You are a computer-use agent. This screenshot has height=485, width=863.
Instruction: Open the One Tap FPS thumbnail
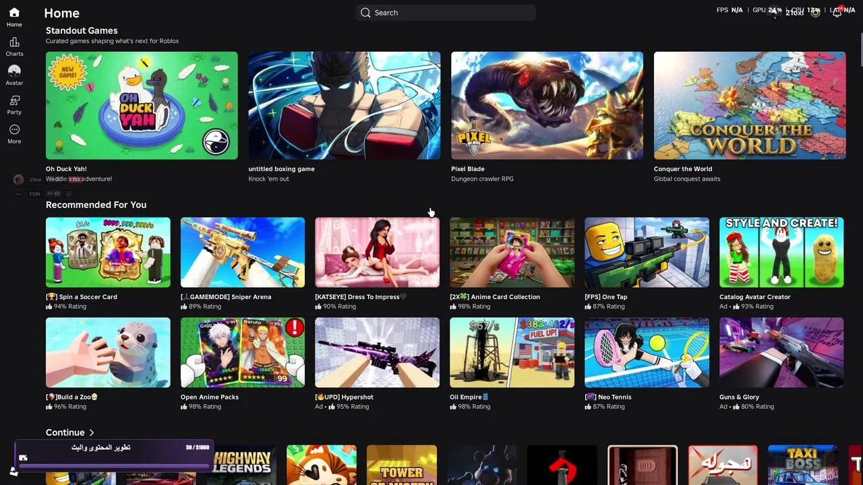click(x=647, y=252)
